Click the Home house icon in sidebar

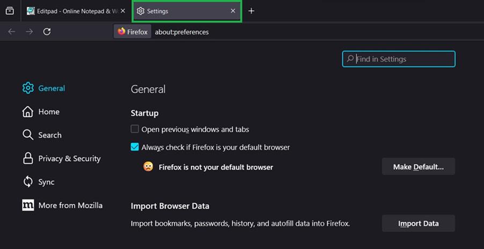pos(28,112)
